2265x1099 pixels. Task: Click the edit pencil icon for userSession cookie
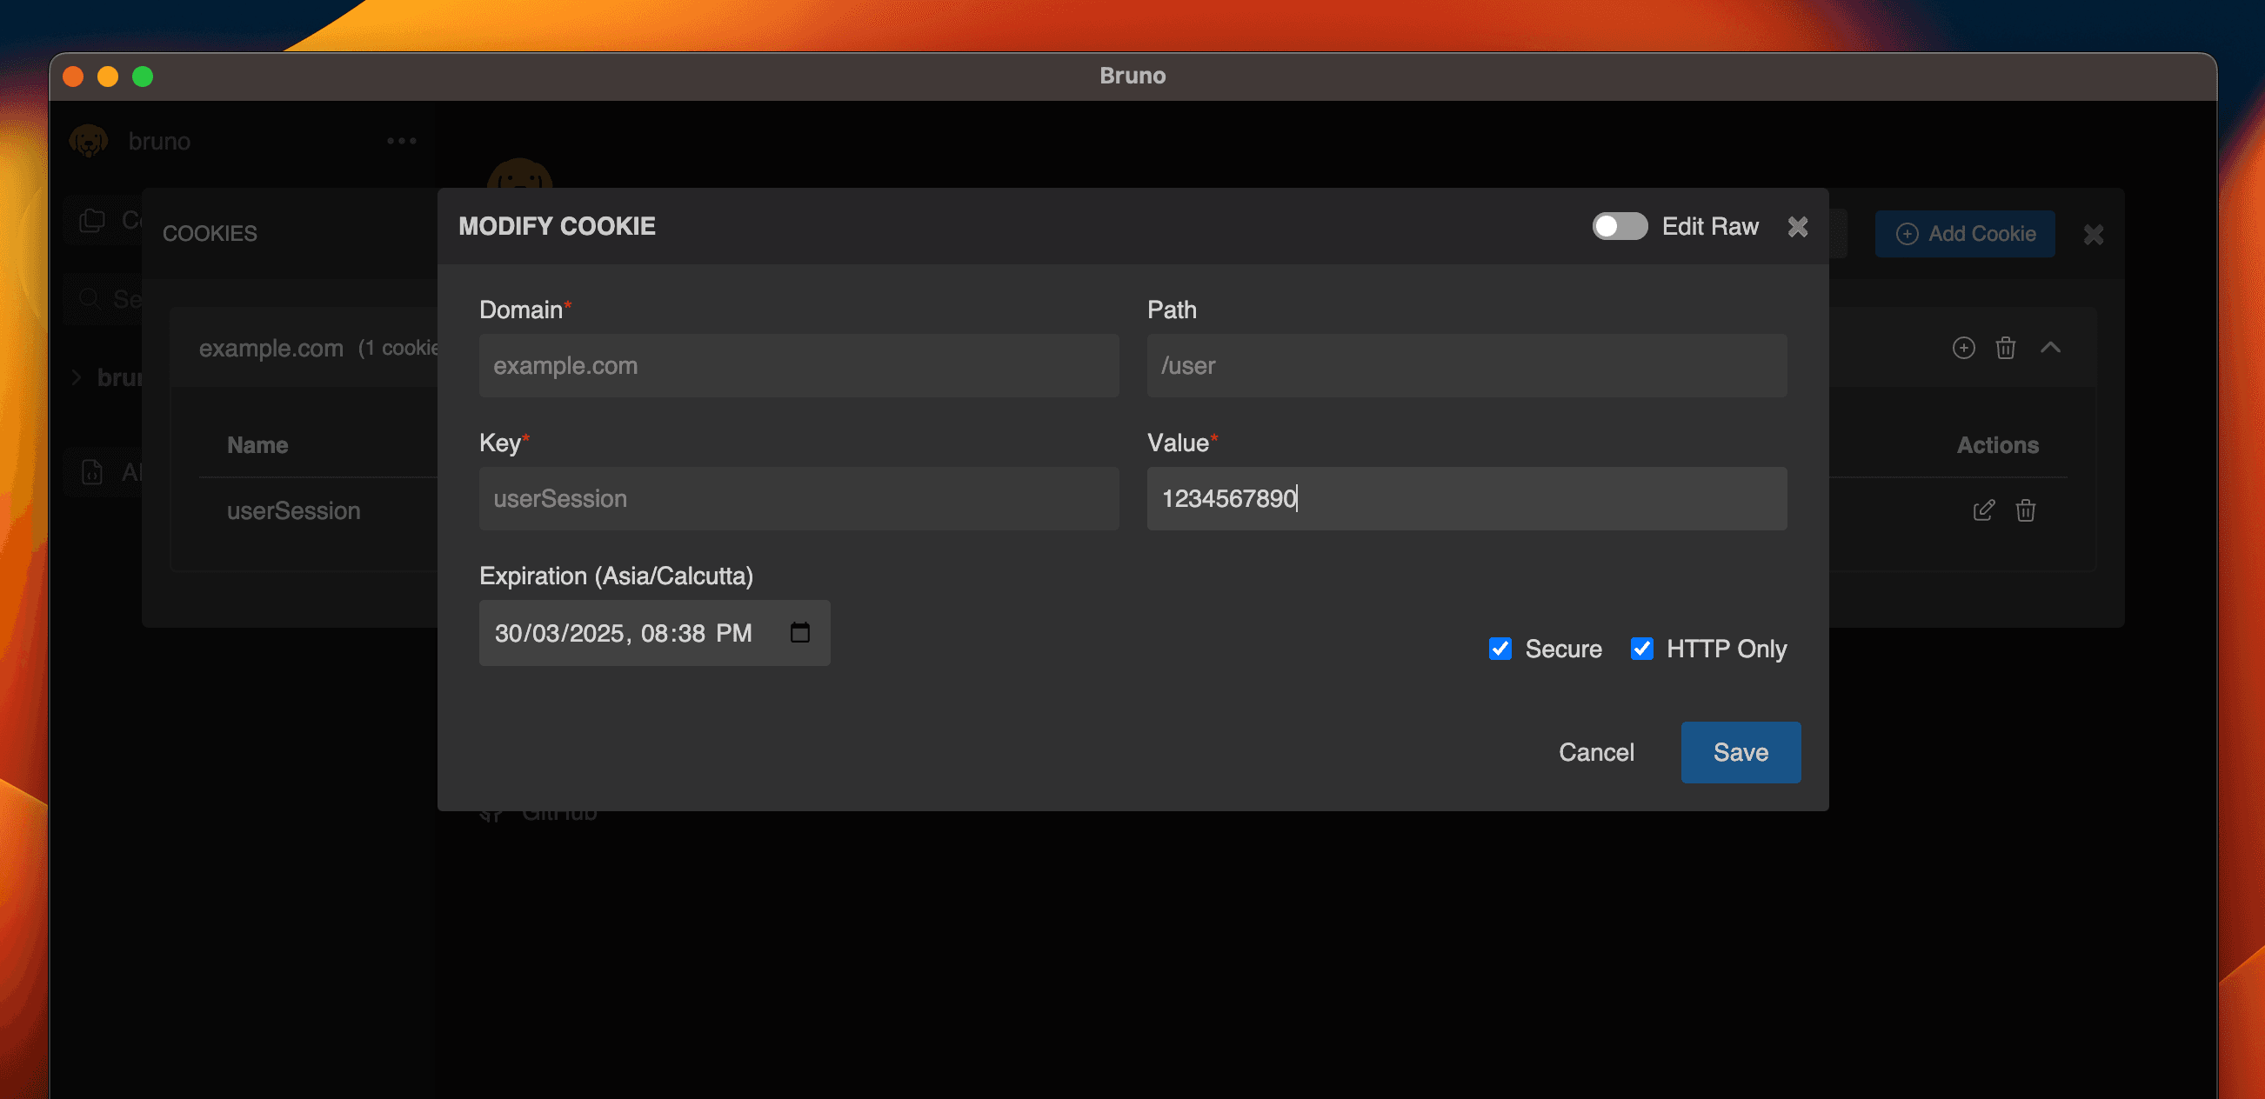pyautogui.click(x=1983, y=510)
